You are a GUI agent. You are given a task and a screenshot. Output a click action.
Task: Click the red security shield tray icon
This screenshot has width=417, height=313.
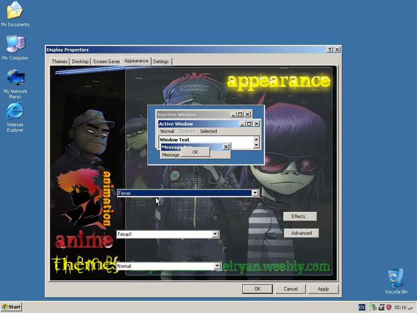point(389,307)
